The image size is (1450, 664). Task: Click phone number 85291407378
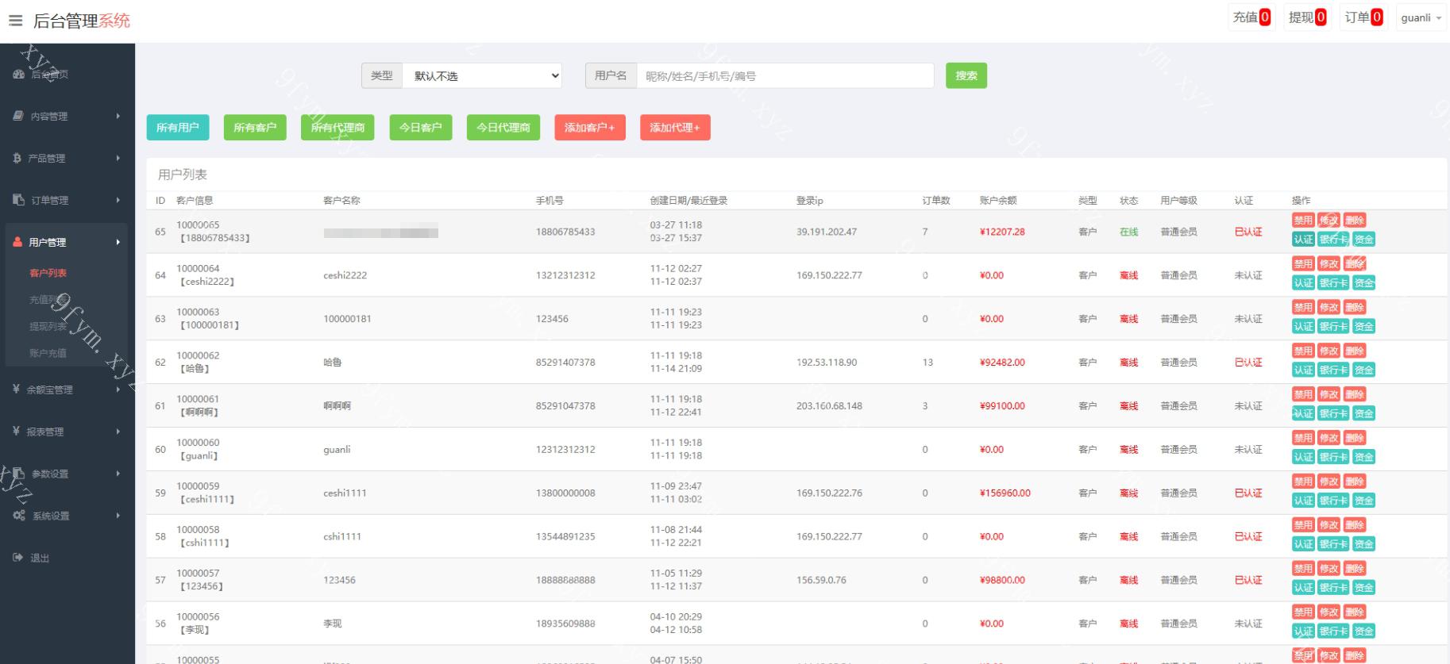click(x=565, y=363)
